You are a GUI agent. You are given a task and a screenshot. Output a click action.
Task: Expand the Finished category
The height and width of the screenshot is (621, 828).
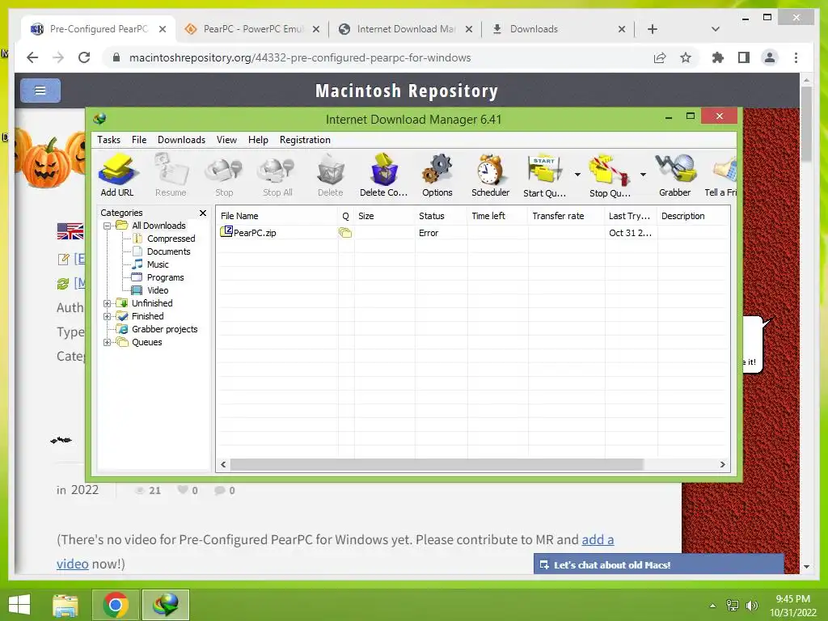tap(108, 317)
